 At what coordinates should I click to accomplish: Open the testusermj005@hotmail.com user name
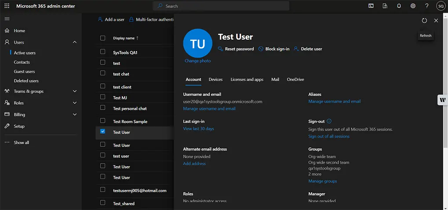click(x=140, y=190)
